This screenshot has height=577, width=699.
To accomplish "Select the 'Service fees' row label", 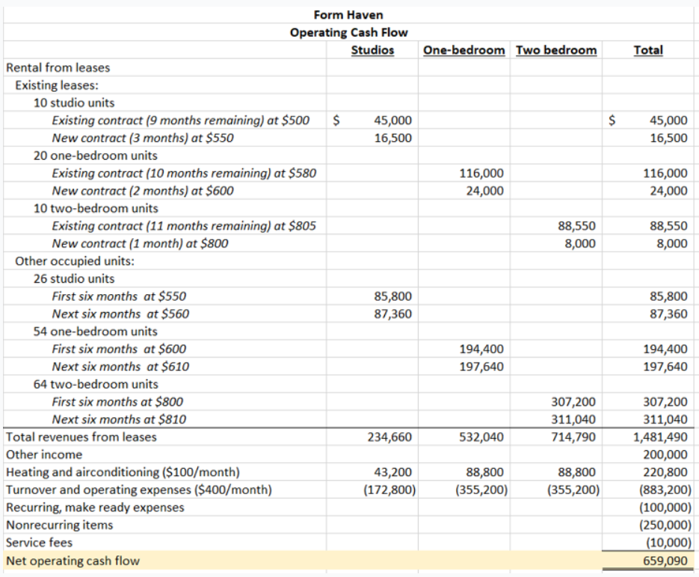I will 39,542.
